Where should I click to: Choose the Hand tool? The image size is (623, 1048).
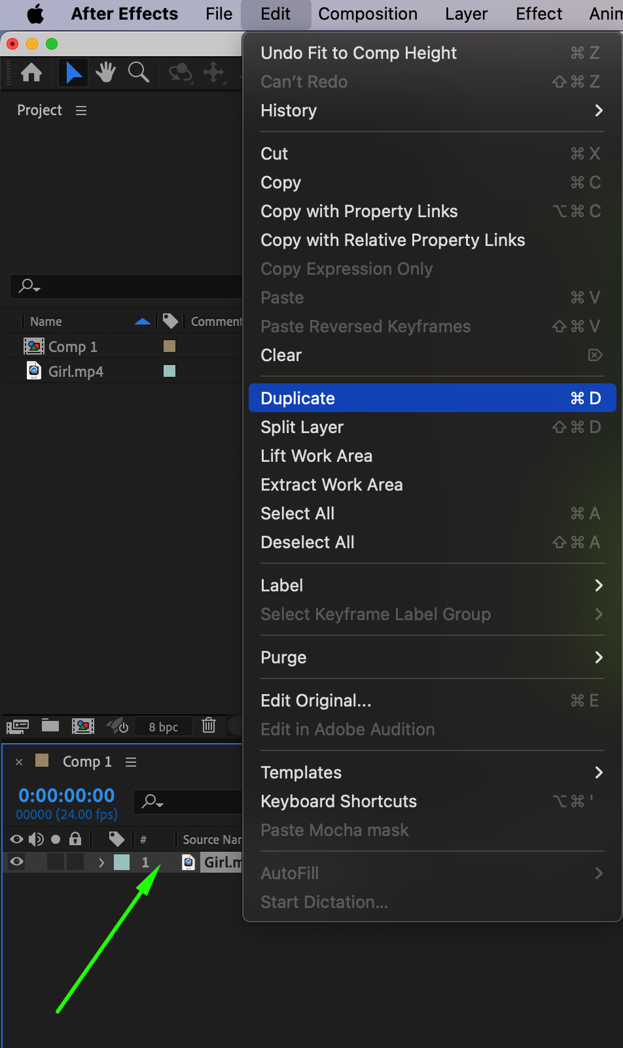pos(105,73)
